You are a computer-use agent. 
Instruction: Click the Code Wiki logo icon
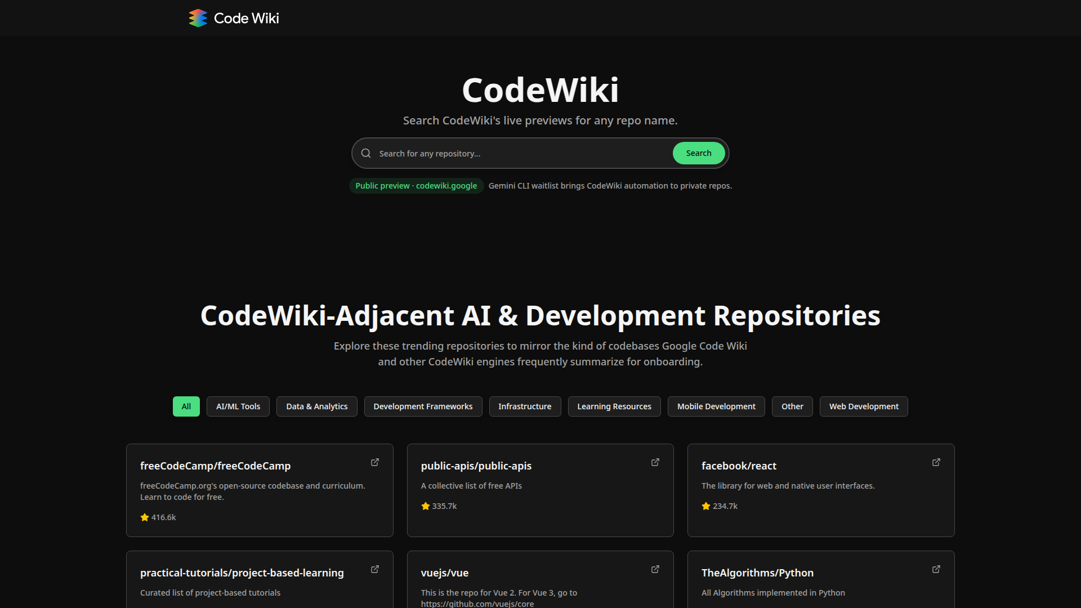[x=198, y=18]
